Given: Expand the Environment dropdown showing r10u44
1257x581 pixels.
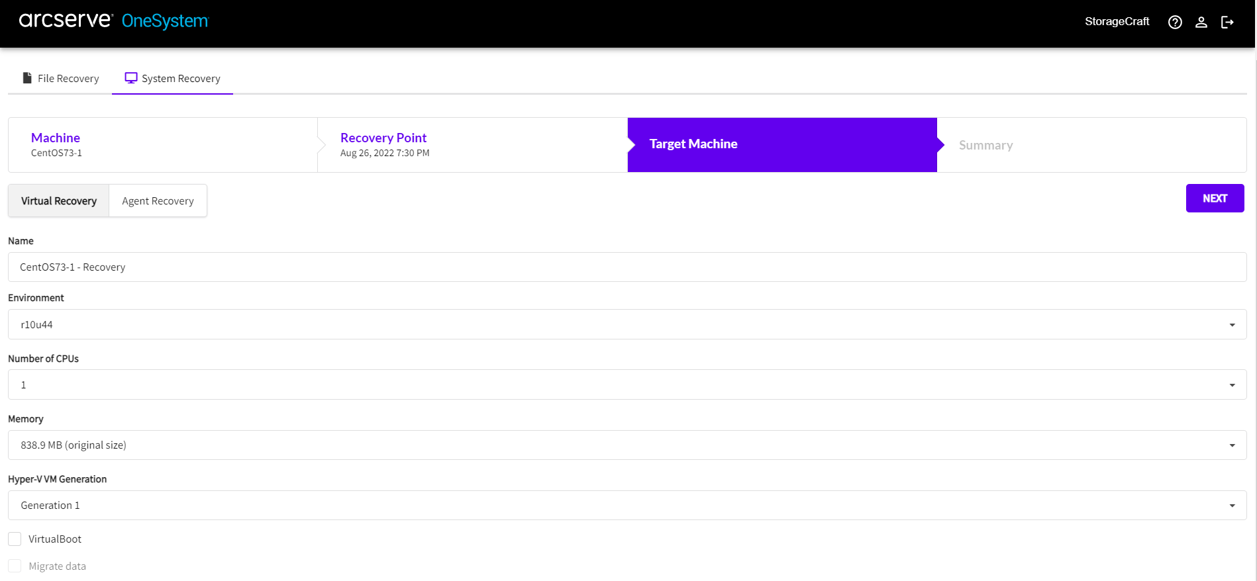Looking at the screenshot, I should (x=627, y=324).
